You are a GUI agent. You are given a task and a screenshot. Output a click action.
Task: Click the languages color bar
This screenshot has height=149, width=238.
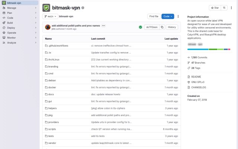[x=209, y=49]
